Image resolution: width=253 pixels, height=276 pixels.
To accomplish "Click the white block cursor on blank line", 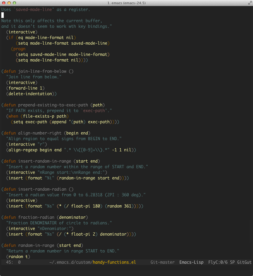I will (x=2, y=15).
